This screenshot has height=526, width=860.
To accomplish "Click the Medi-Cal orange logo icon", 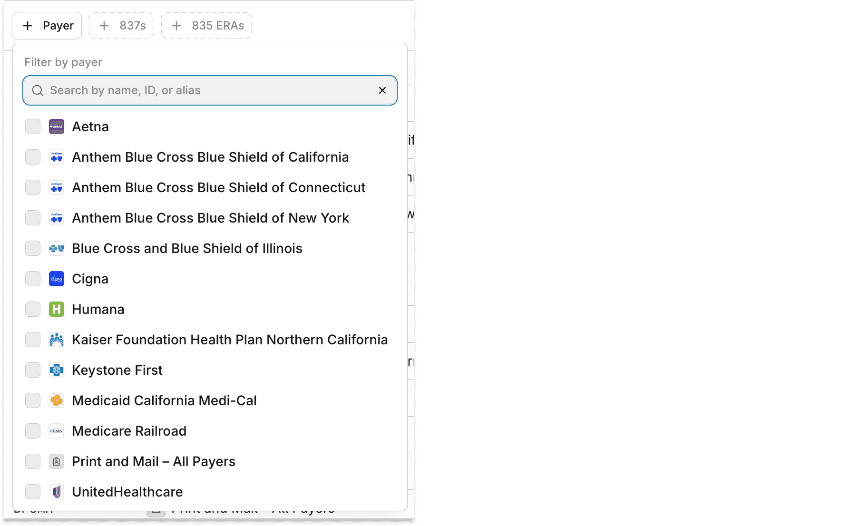I will tap(57, 400).
